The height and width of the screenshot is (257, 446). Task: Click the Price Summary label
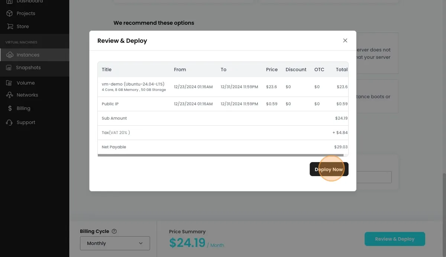187,231
